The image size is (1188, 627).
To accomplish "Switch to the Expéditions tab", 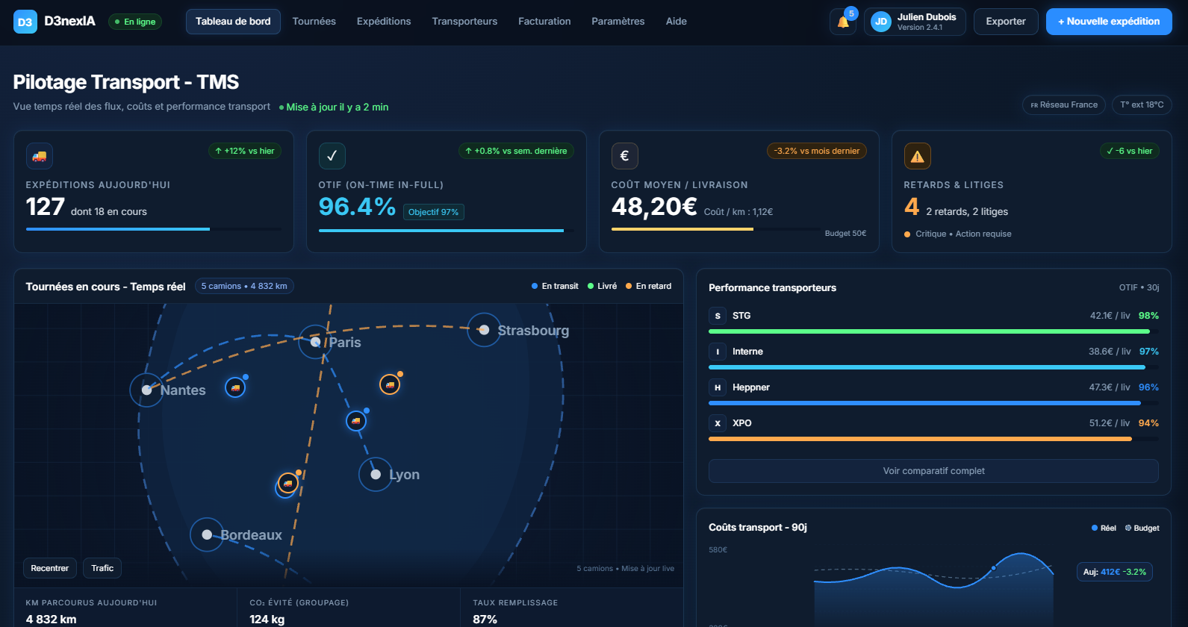I will pos(384,22).
